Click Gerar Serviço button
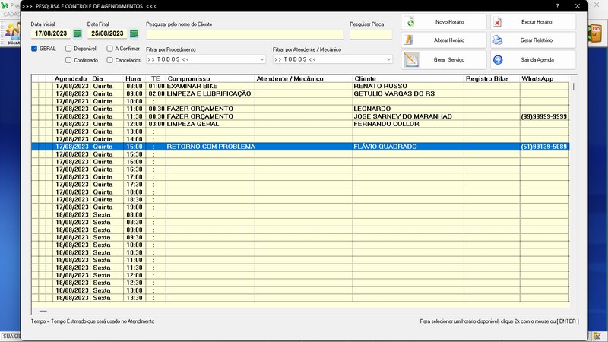 click(x=444, y=60)
